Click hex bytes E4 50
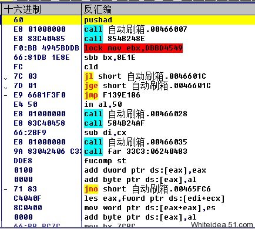Screen dimensions: 255x229 pos(25,105)
